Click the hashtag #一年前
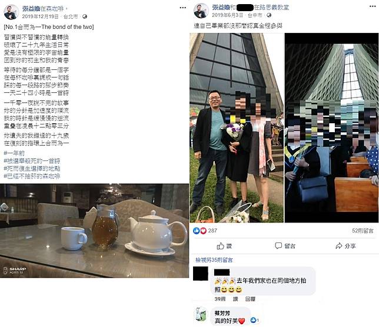The width and height of the screenshot is (379, 327). click(x=14, y=153)
